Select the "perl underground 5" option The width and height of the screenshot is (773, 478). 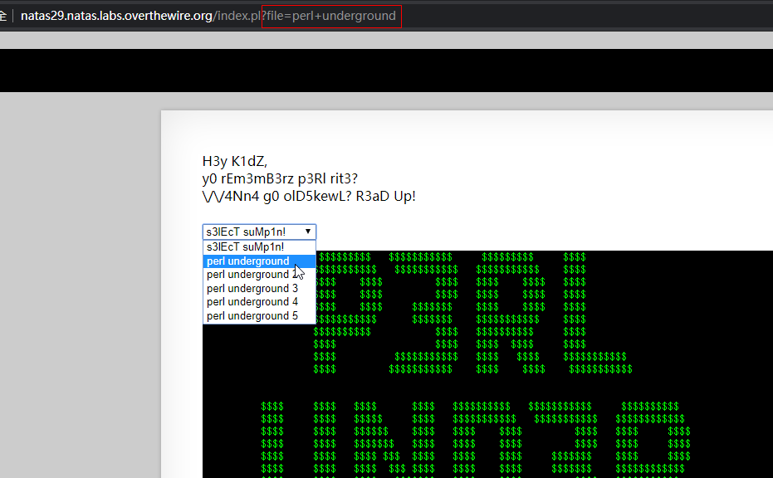click(252, 316)
